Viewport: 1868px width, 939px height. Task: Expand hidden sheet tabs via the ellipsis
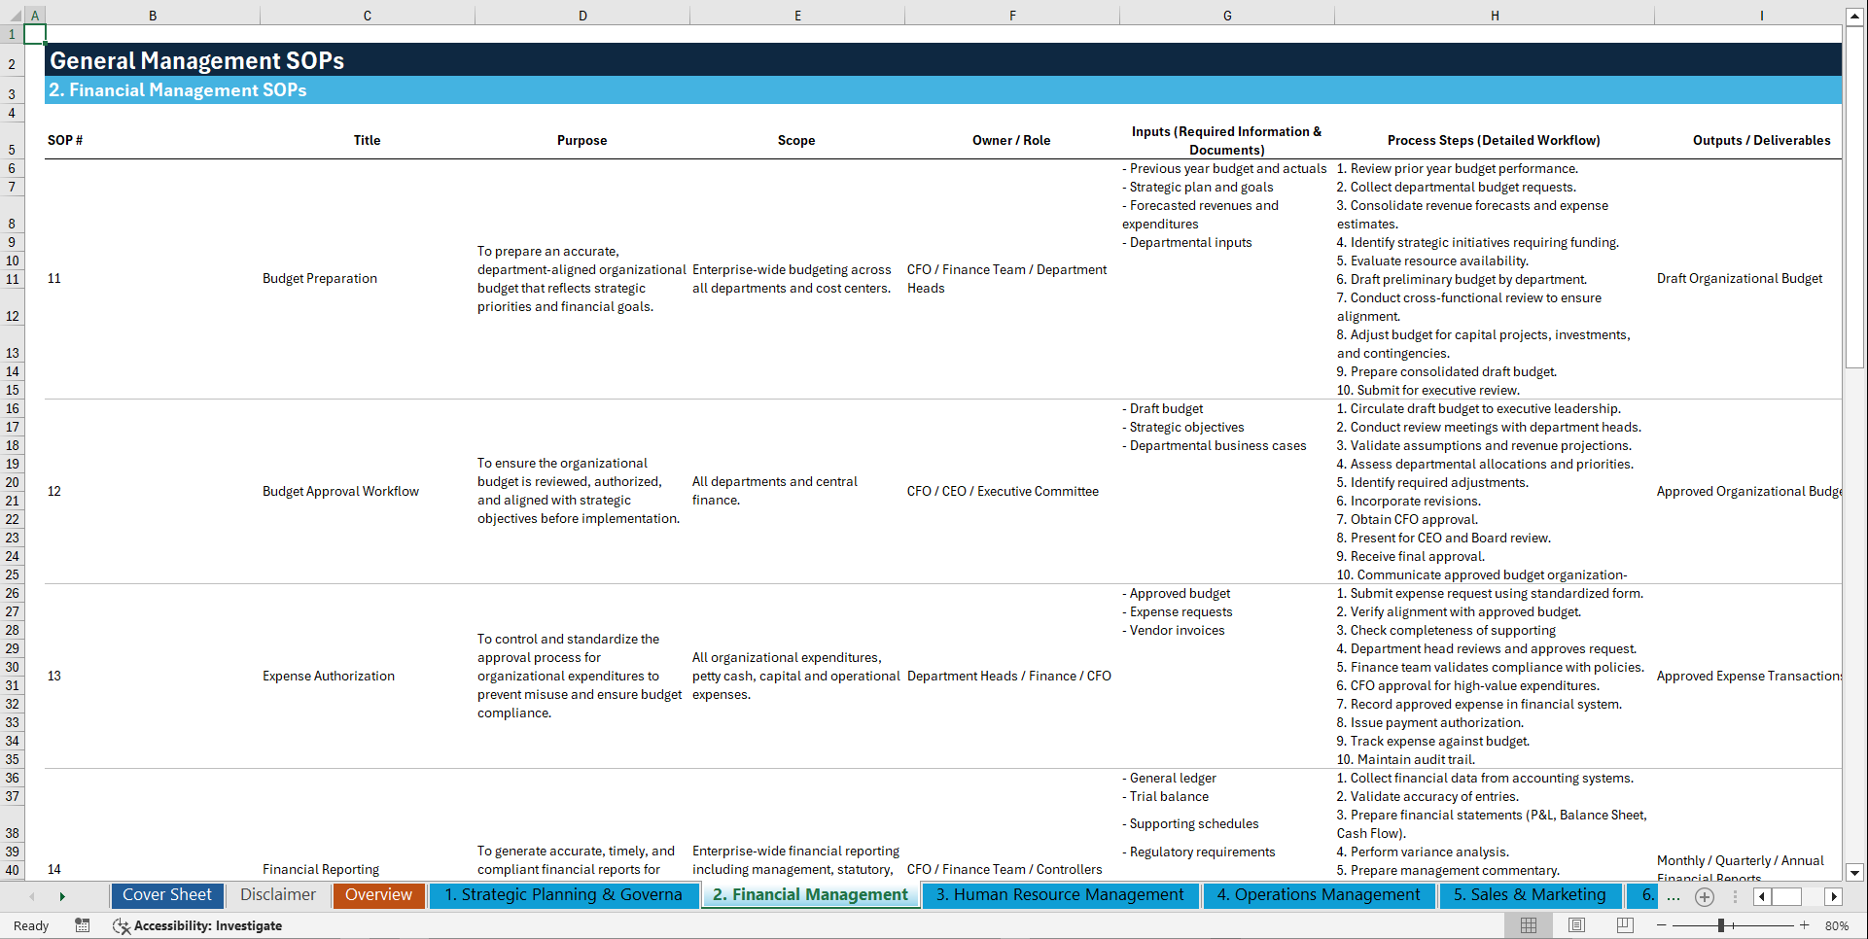[1674, 896]
